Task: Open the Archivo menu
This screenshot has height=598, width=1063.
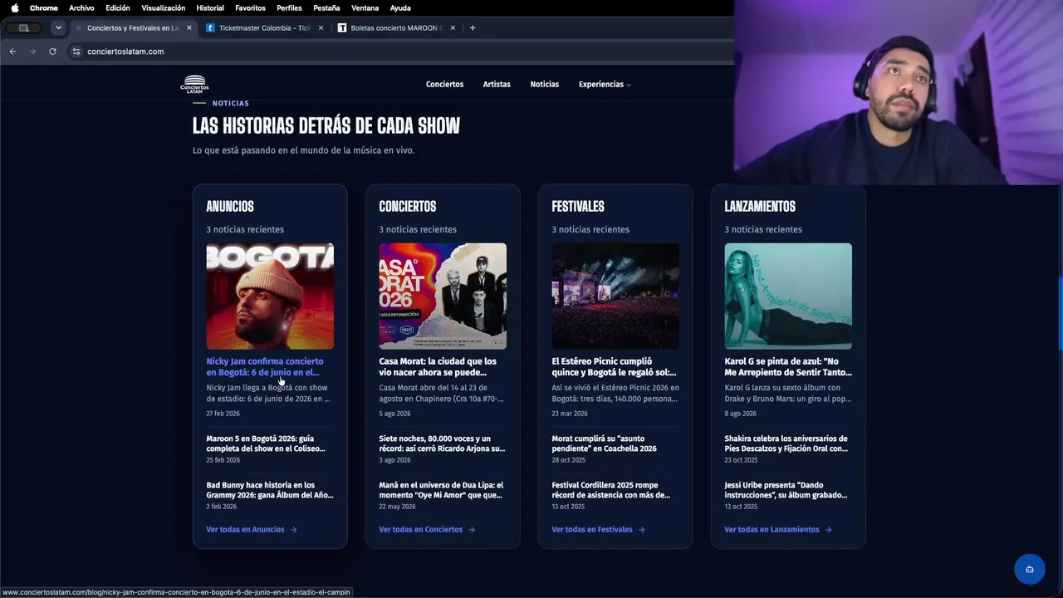Action: click(81, 7)
